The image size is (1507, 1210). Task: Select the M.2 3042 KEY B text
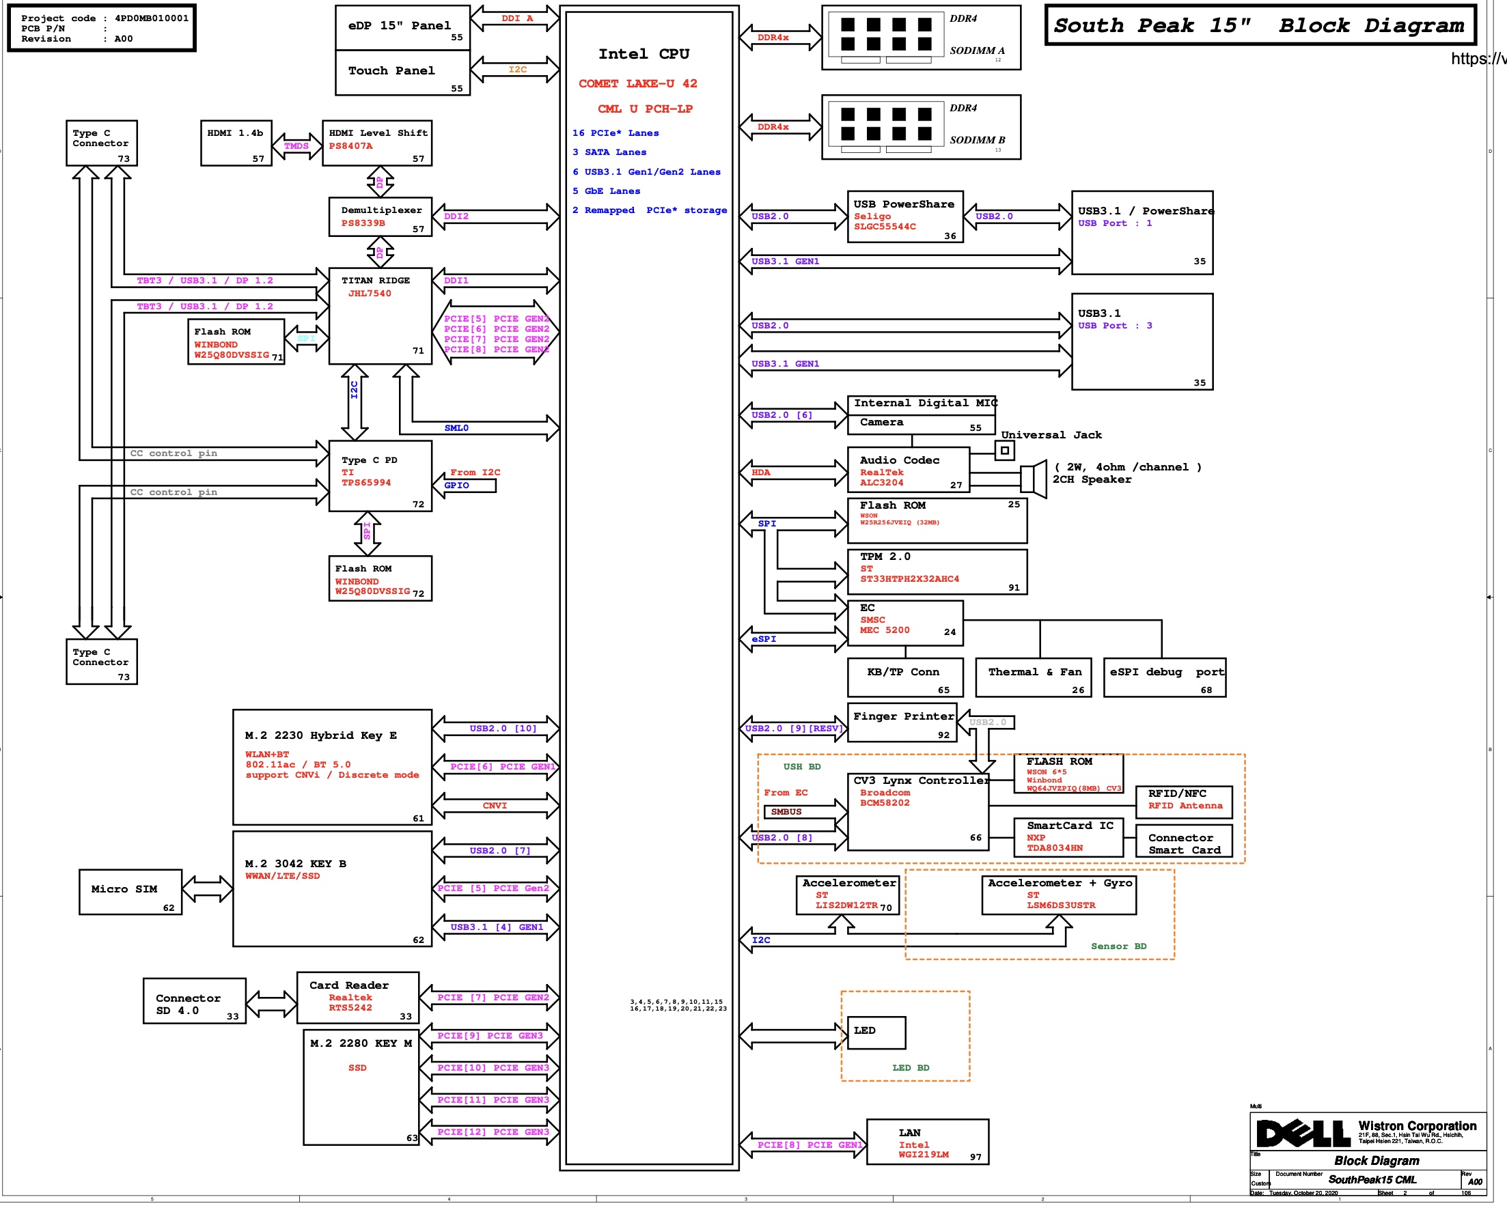pyautogui.click(x=296, y=864)
